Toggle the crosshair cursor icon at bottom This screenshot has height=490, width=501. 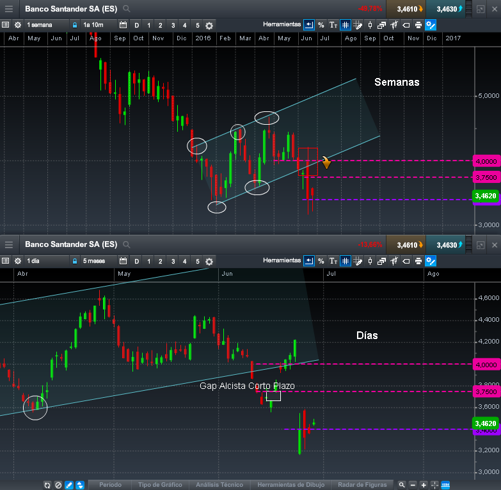click(434, 486)
